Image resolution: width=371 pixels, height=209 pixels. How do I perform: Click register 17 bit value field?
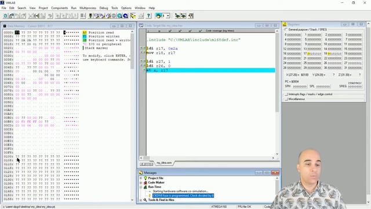314,53
